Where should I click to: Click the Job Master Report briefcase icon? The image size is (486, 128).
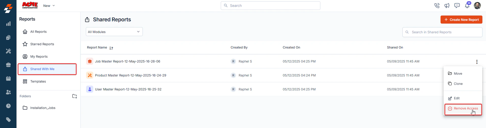point(90,61)
